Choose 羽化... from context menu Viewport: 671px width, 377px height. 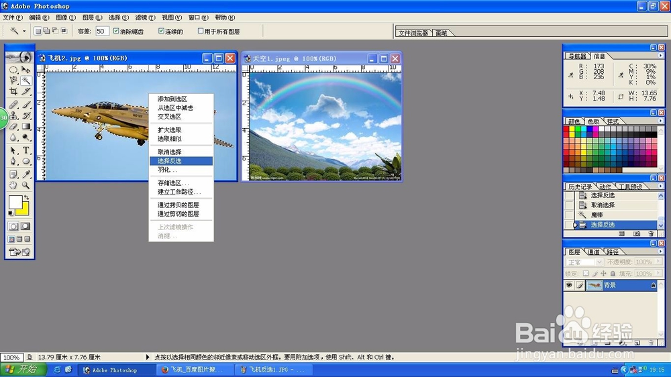(181, 170)
